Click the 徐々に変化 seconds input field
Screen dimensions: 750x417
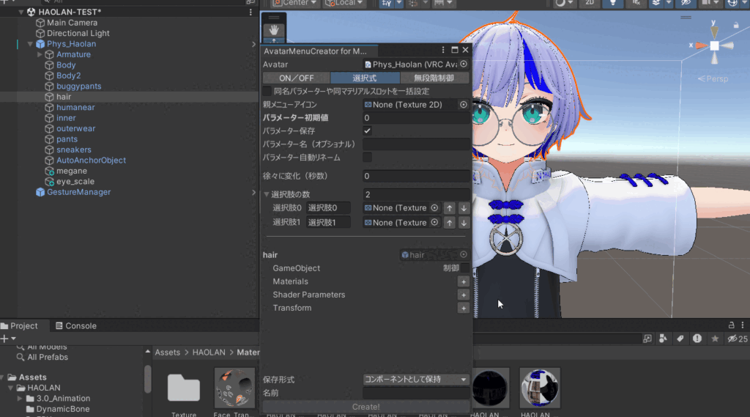click(x=416, y=176)
